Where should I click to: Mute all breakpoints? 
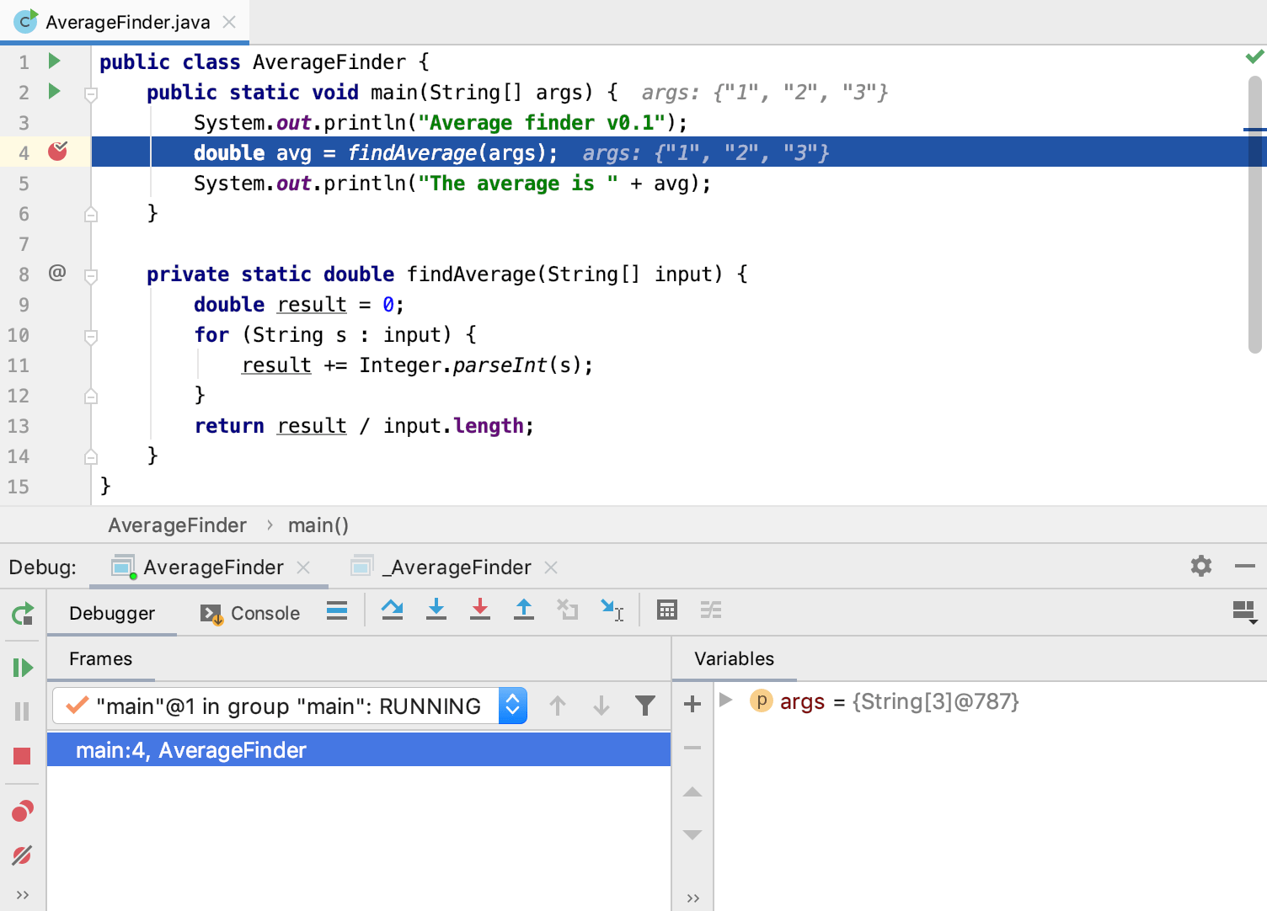[23, 855]
